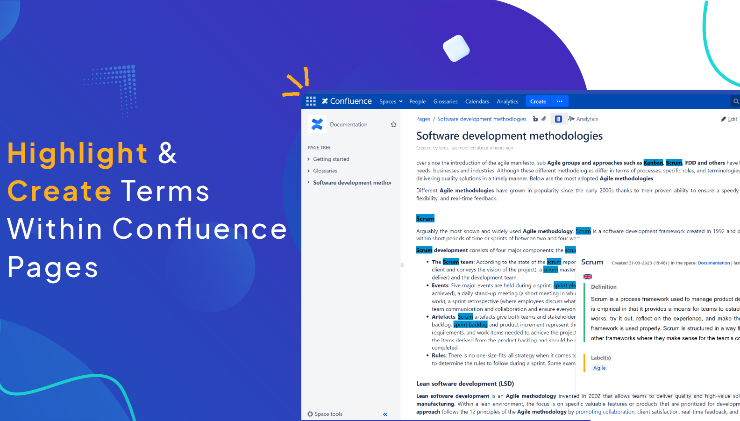Viewport: 740px width, 421px height.
Task: Open Documentation space link in Scrum popup
Action: pyautogui.click(x=714, y=263)
